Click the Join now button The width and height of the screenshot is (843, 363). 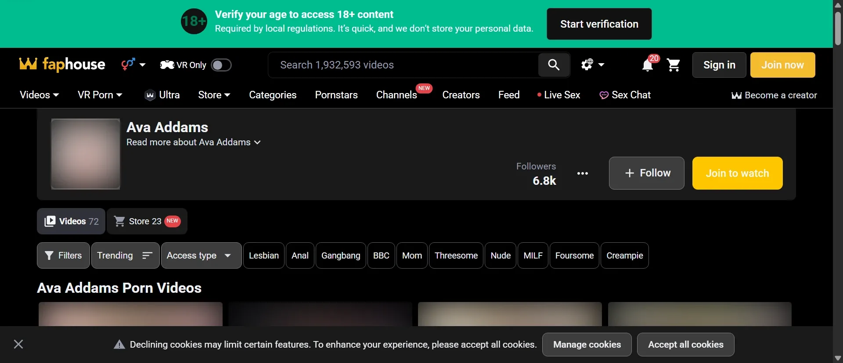pos(783,65)
